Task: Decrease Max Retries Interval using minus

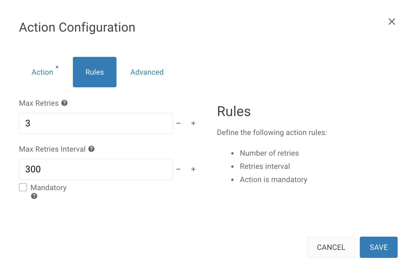Action: (x=178, y=169)
